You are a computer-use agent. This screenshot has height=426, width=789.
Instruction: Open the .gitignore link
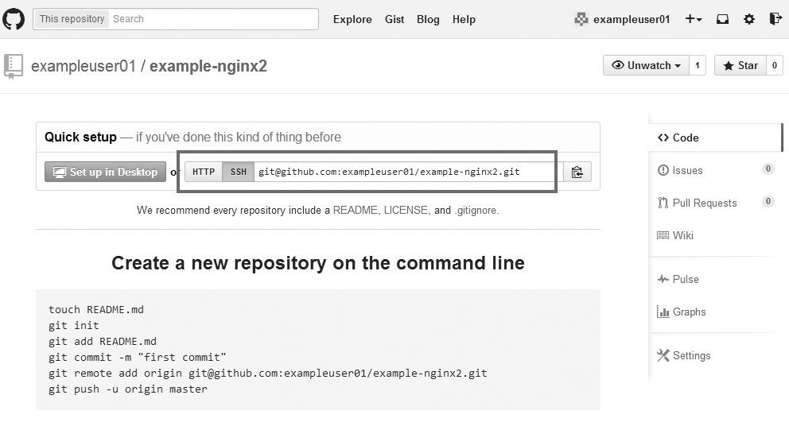476,211
